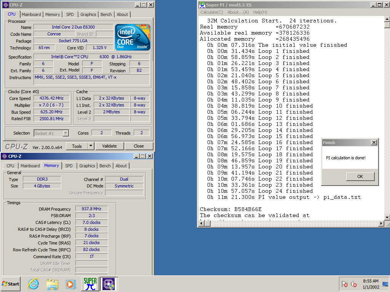Switch to SPD tab in lower CPU-Z window

pos(69,166)
